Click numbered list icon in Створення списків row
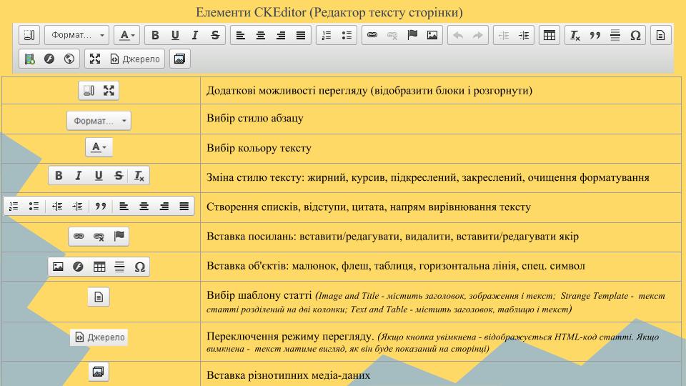 [x=14, y=206]
